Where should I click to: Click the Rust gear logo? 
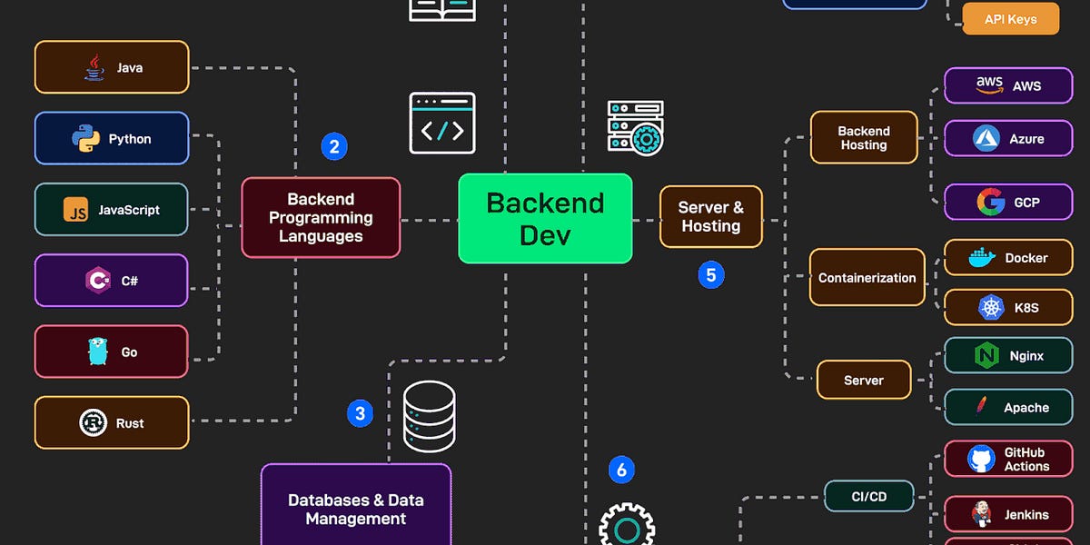94,423
